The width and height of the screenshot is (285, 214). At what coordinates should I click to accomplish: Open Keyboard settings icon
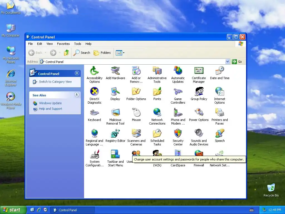94,113
